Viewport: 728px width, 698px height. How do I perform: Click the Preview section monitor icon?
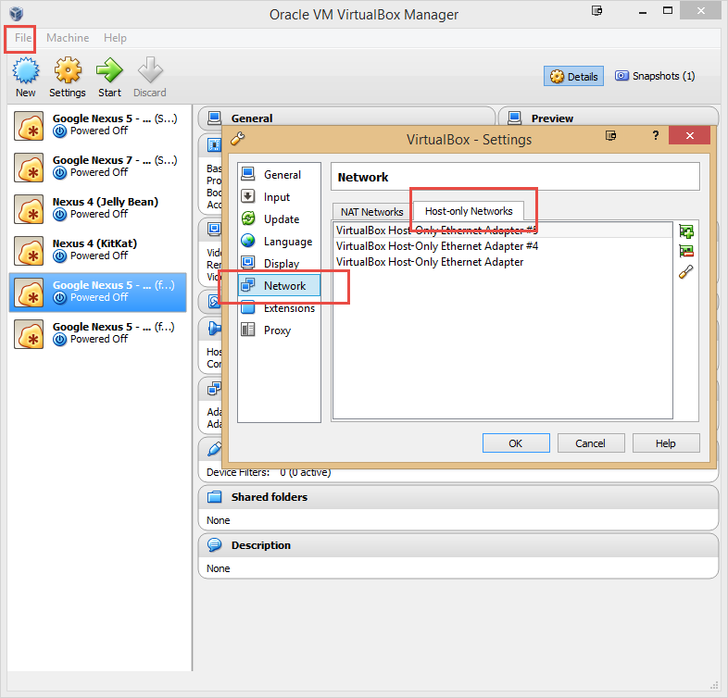click(x=514, y=118)
